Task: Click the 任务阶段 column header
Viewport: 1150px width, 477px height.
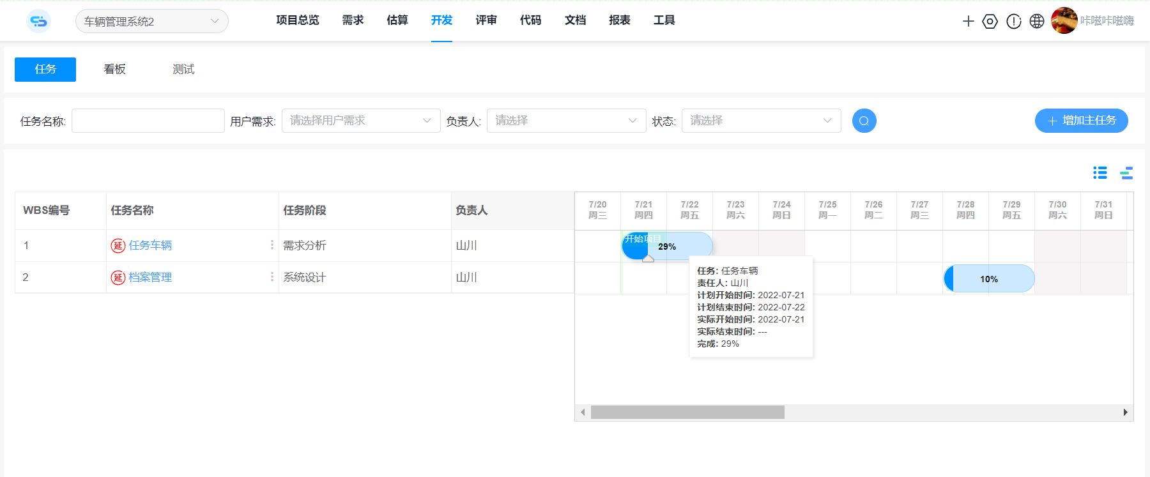Action: coord(365,211)
